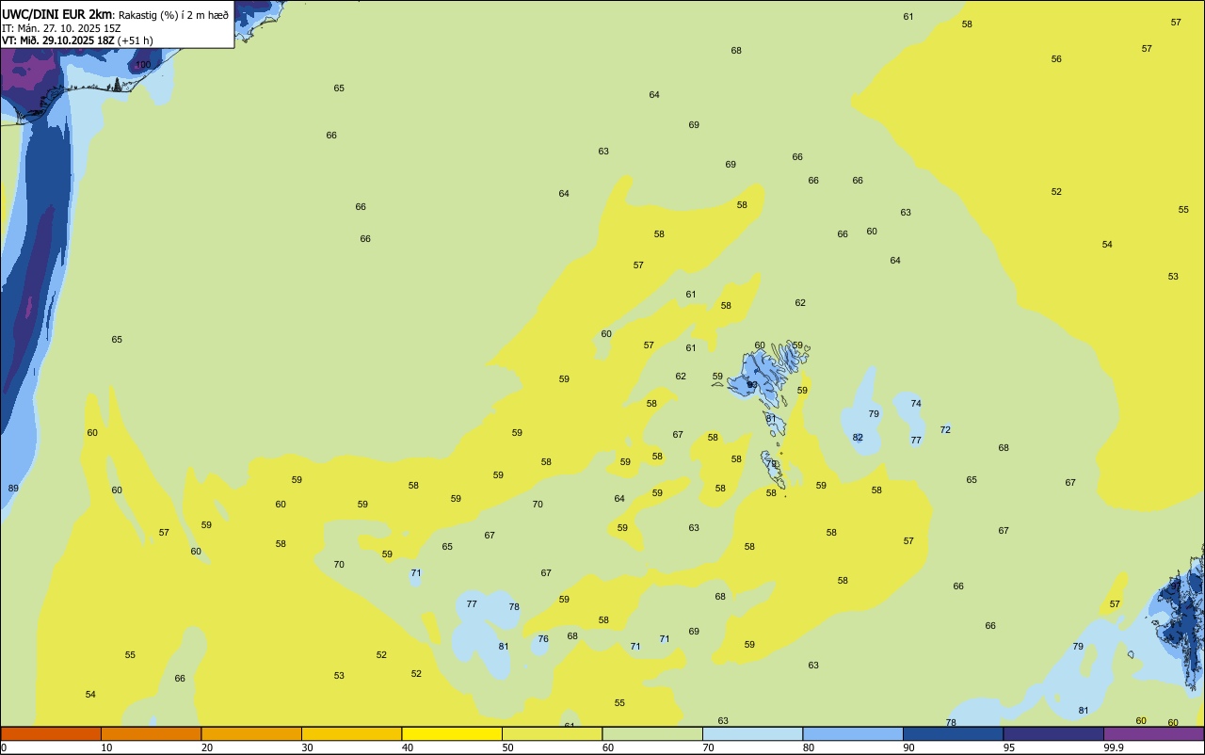
Task: Click the 'UWC/DINI EUR 2km' title text
Action: pos(57,14)
